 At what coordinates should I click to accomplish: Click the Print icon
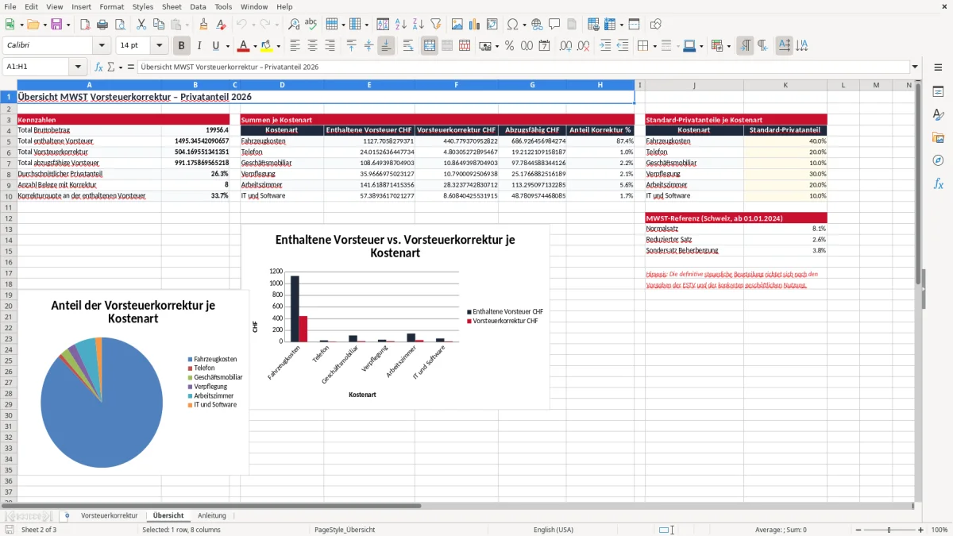[x=102, y=25]
